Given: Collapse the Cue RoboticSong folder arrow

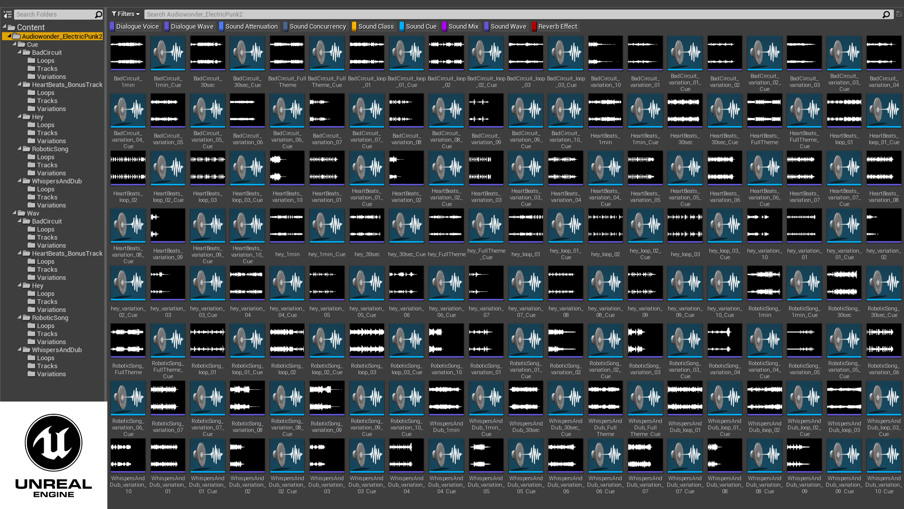Looking at the screenshot, I should [20, 148].
